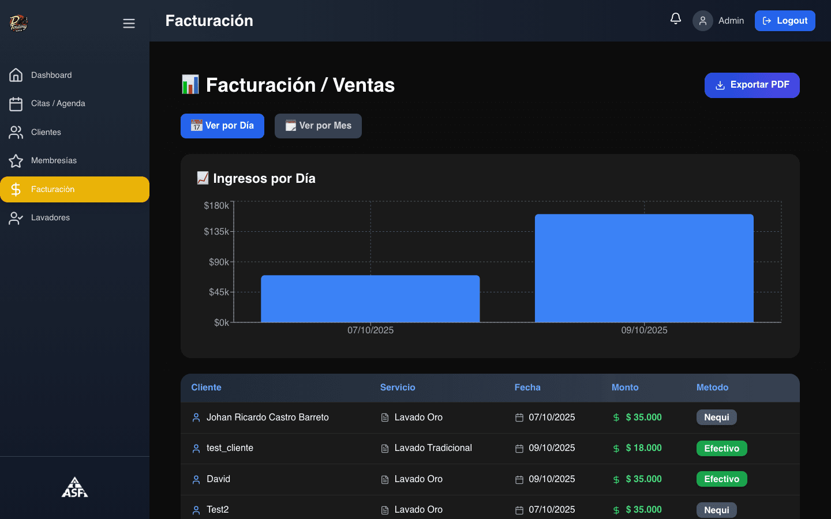Click the $180k axis label
831x519 pixels.
pos(216,206)
